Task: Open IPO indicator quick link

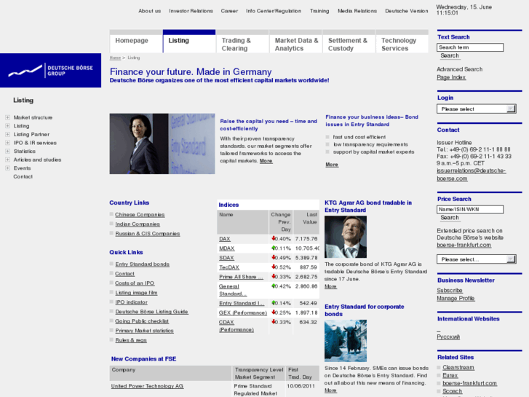Action: (131, 302)
